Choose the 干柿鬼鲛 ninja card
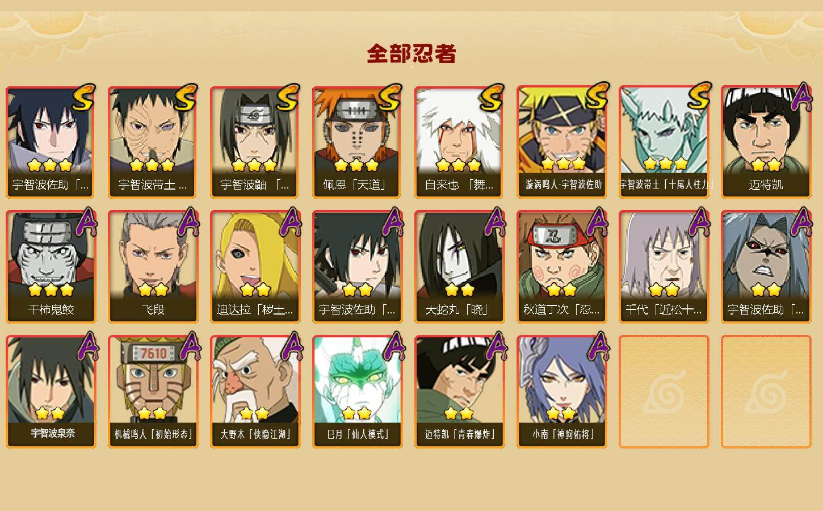Viewport: 823px width, 511px height. pos(51,267)
